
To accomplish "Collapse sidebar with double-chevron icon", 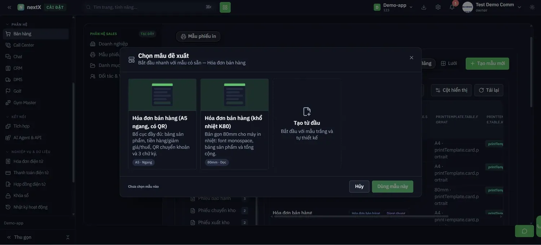I will tap(9, 7).
